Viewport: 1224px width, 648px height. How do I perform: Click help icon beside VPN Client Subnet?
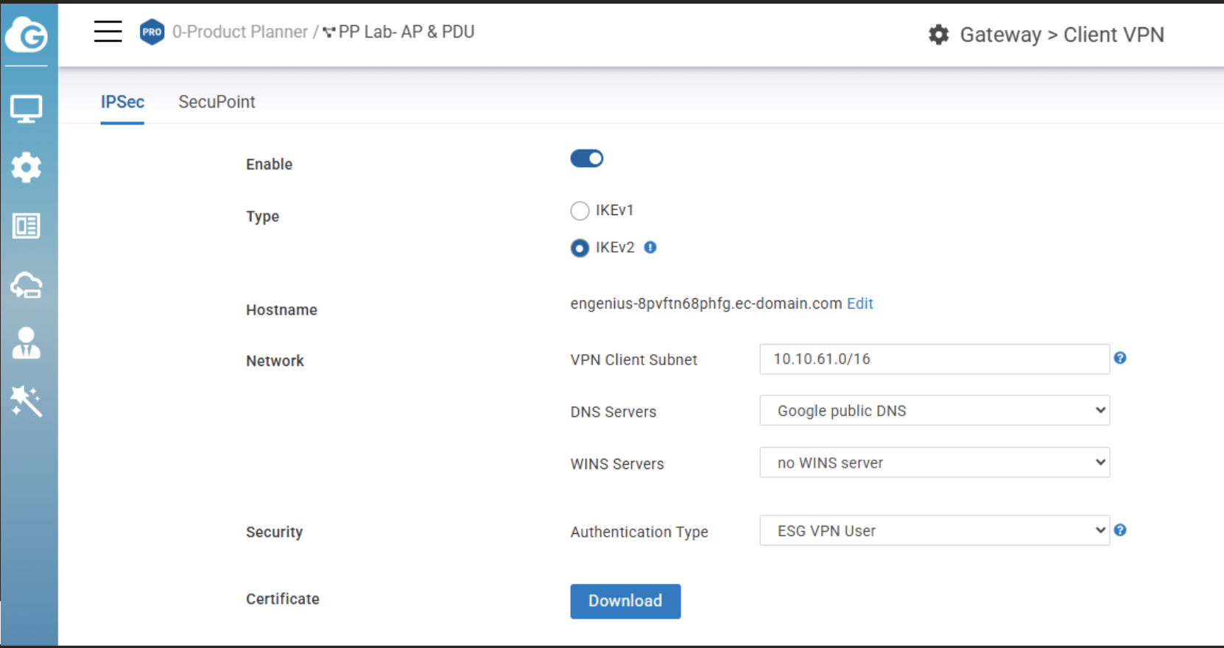click(1120, 358)
